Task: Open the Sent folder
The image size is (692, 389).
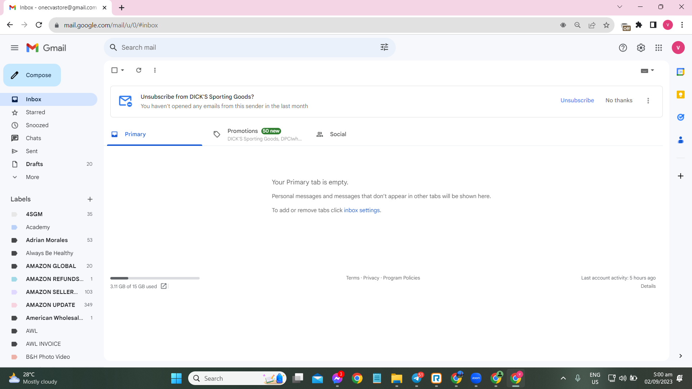Action: tap(49, 151)
